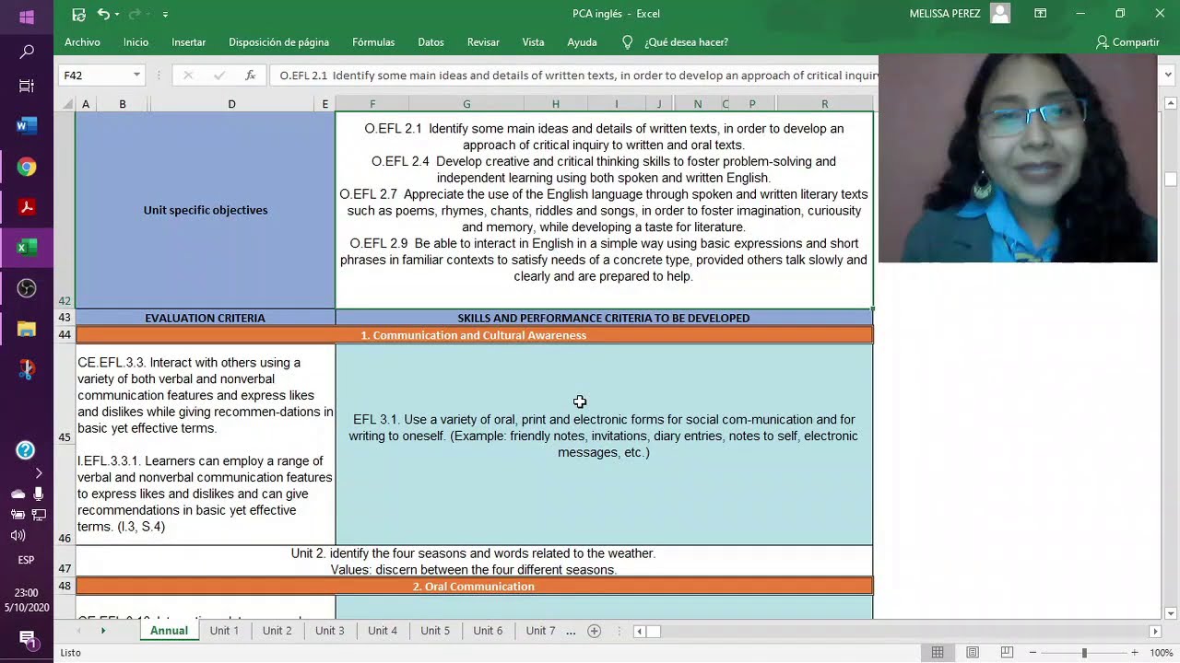
Task: Open File Explorer from the taskbar
Action: (x=27, y=329)
